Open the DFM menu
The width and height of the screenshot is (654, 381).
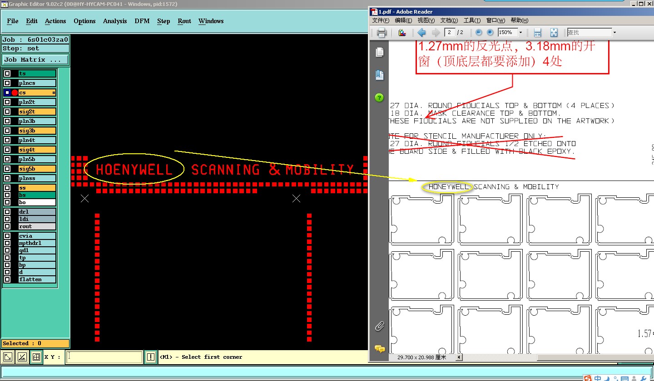142,21
